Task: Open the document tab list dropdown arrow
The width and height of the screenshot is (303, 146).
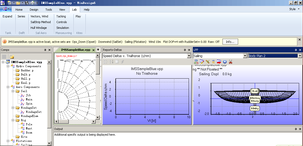Action: (x=98, y=50)
